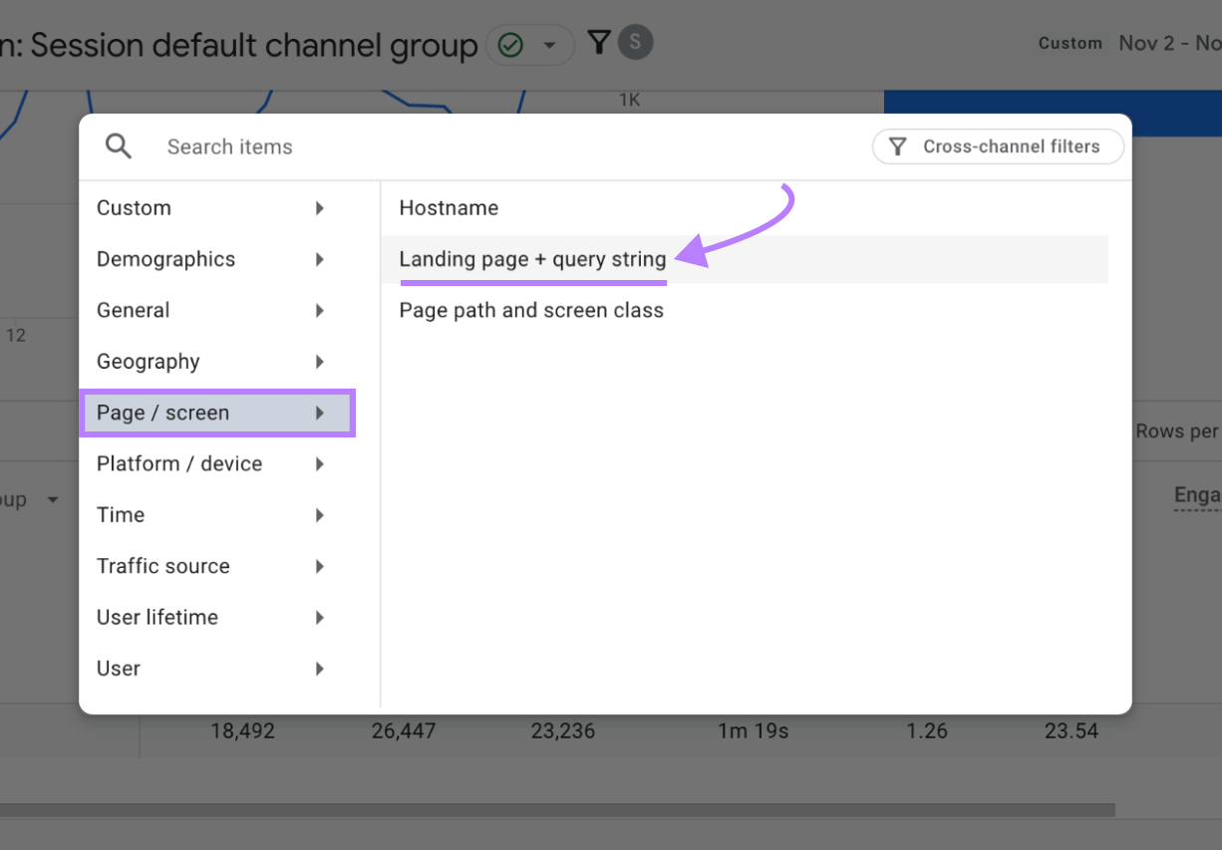Expand the Geography dimension category
This screenshot has width=1222, height=850.
coord(319,362)
